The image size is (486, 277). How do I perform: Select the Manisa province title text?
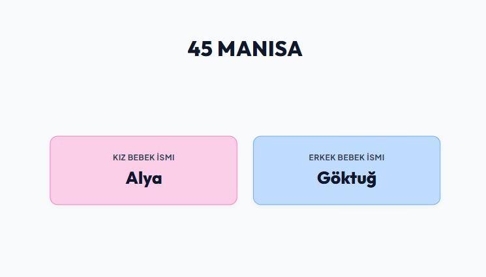pyautogui.click(x=245, y=49)
